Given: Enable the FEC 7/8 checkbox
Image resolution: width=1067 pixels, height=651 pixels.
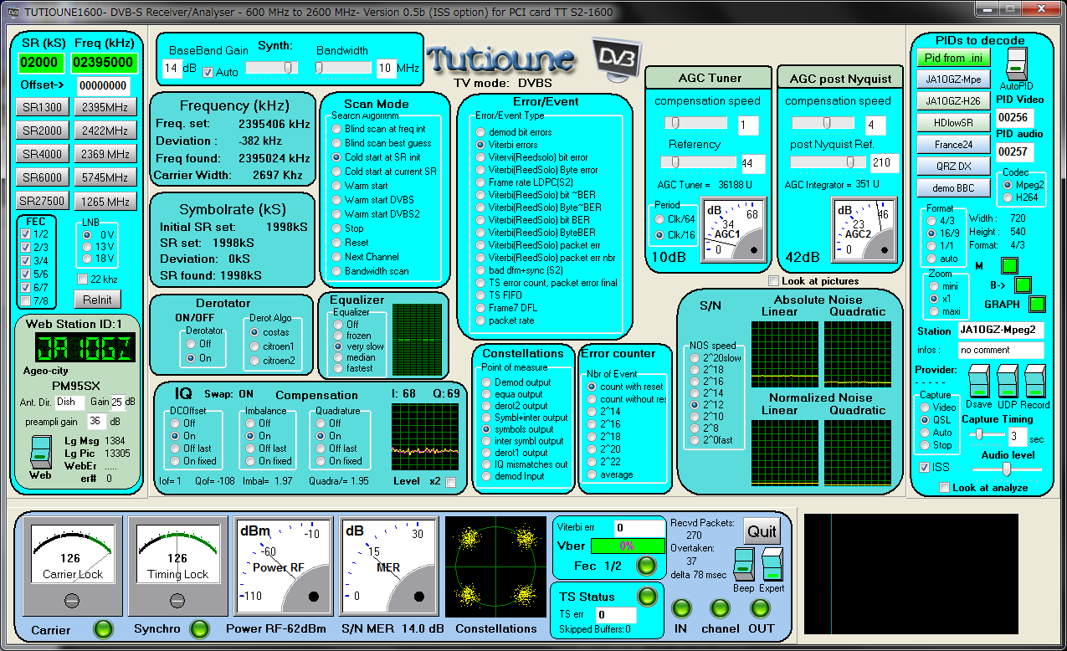Looking at the screenshot, I should point(26,300).
